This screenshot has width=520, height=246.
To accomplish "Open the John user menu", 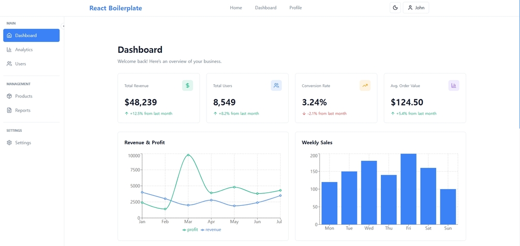I will 416,8.
